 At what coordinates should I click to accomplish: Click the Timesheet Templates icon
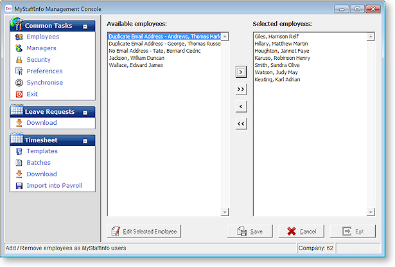19,151
